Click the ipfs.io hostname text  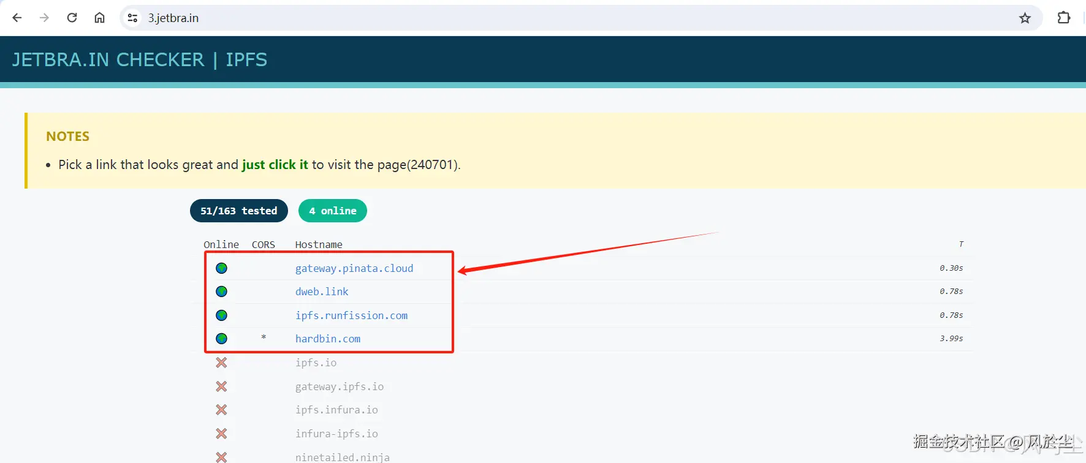click(x=316, y=363)
